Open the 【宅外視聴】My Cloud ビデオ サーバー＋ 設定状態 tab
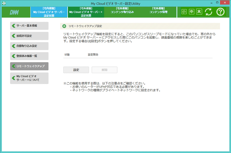The height and width of the screenshot is (153, 231). click(86, 12)
